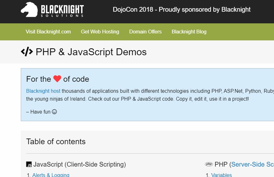The width and height of the screenshot is (274, 177).
Task: Click the code brackets icon beside page title
Action: 27,52
